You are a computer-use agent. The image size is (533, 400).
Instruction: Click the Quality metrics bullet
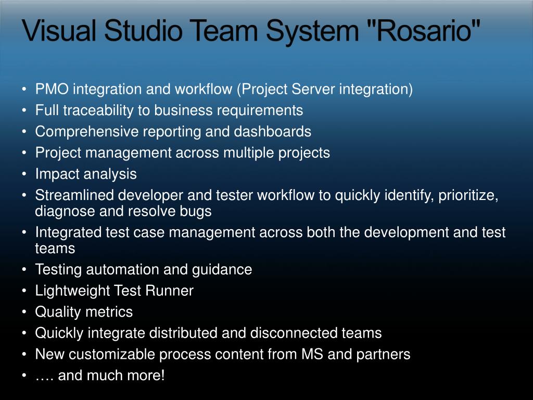[84, 312]
